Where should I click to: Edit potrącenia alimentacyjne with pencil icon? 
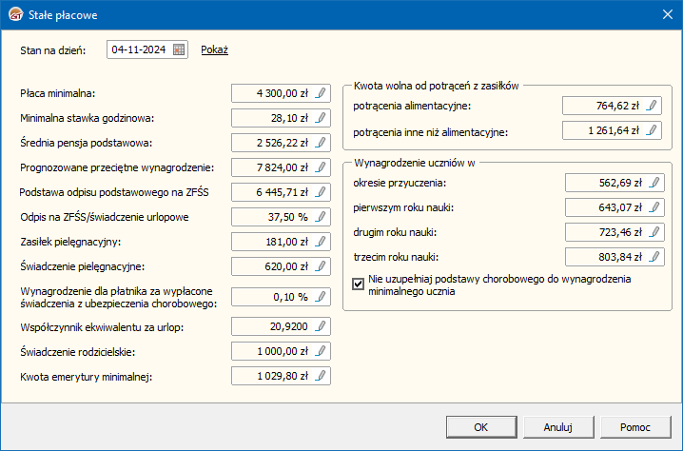click(x=652, y=106)
